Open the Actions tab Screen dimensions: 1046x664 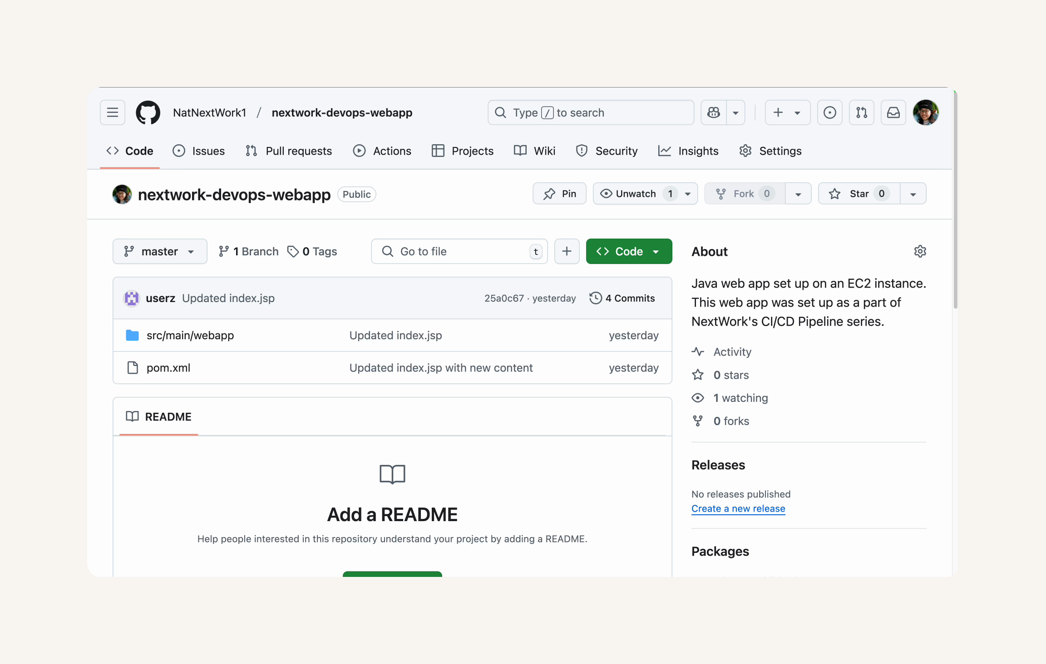coord(382,151)
